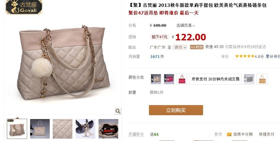This screenshot has width=280, height=141.
Task: Select the grayed-out dashed color option
Action: point(249,79)
